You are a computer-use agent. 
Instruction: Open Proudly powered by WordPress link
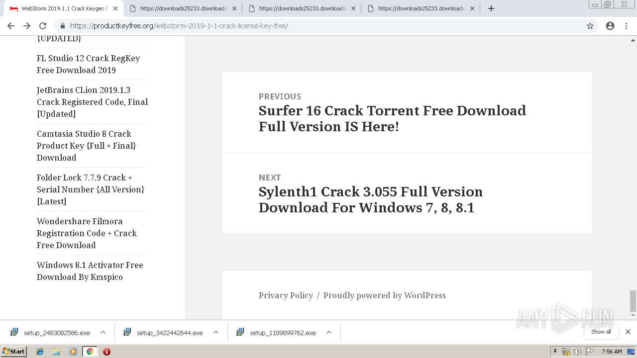[x=384, y=295]
